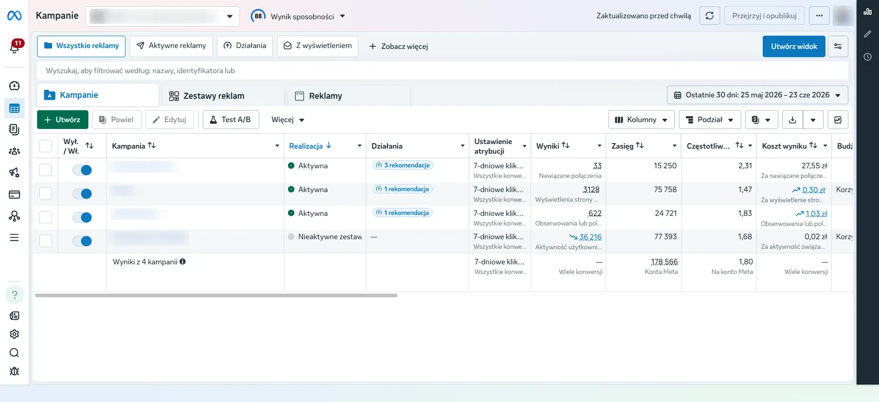Click the Edytuj button
The image size is (879, 402).
point(169,120)
